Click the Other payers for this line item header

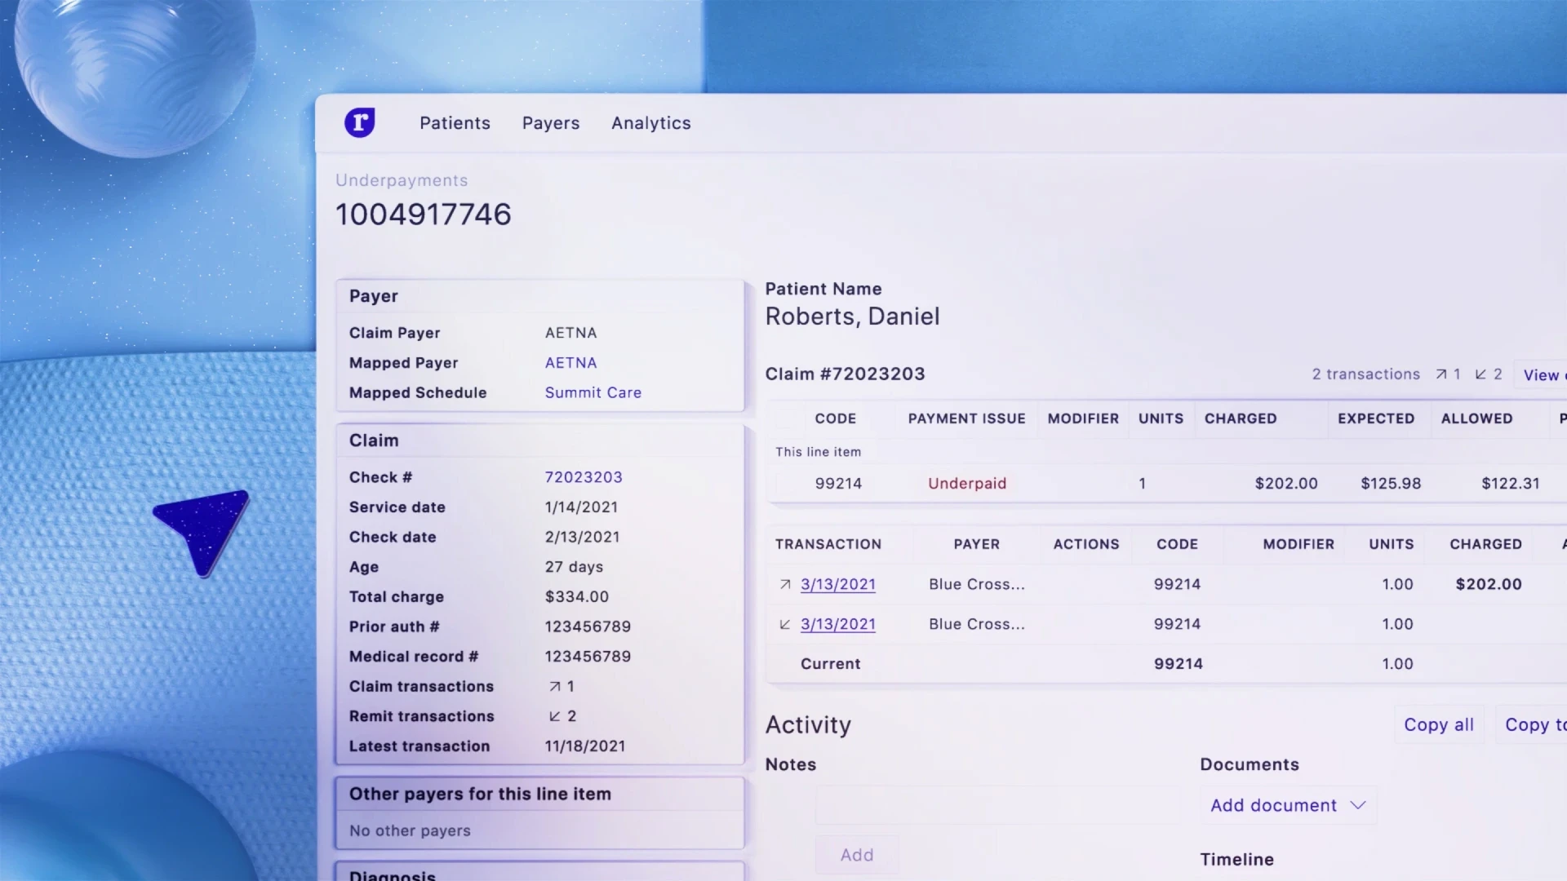[480, 794]
